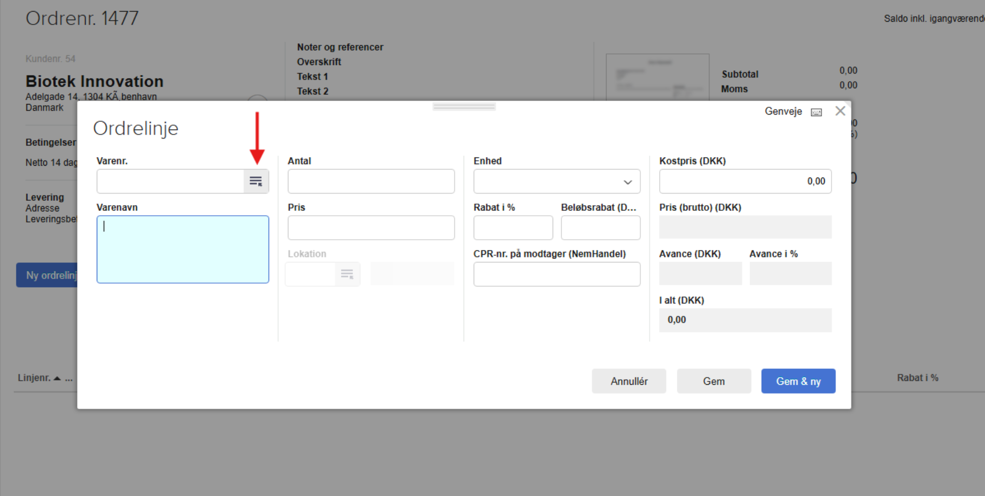Close the Ordrelinje dialog with X

840,111
